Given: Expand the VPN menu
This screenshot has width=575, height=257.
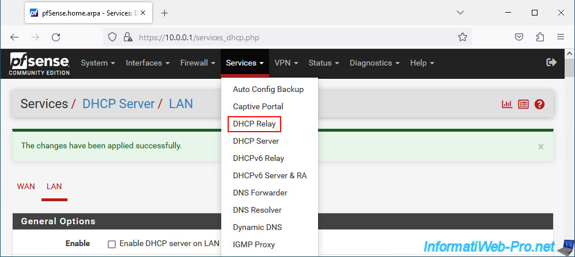Looking at the screenshot, I should (286, 63).
